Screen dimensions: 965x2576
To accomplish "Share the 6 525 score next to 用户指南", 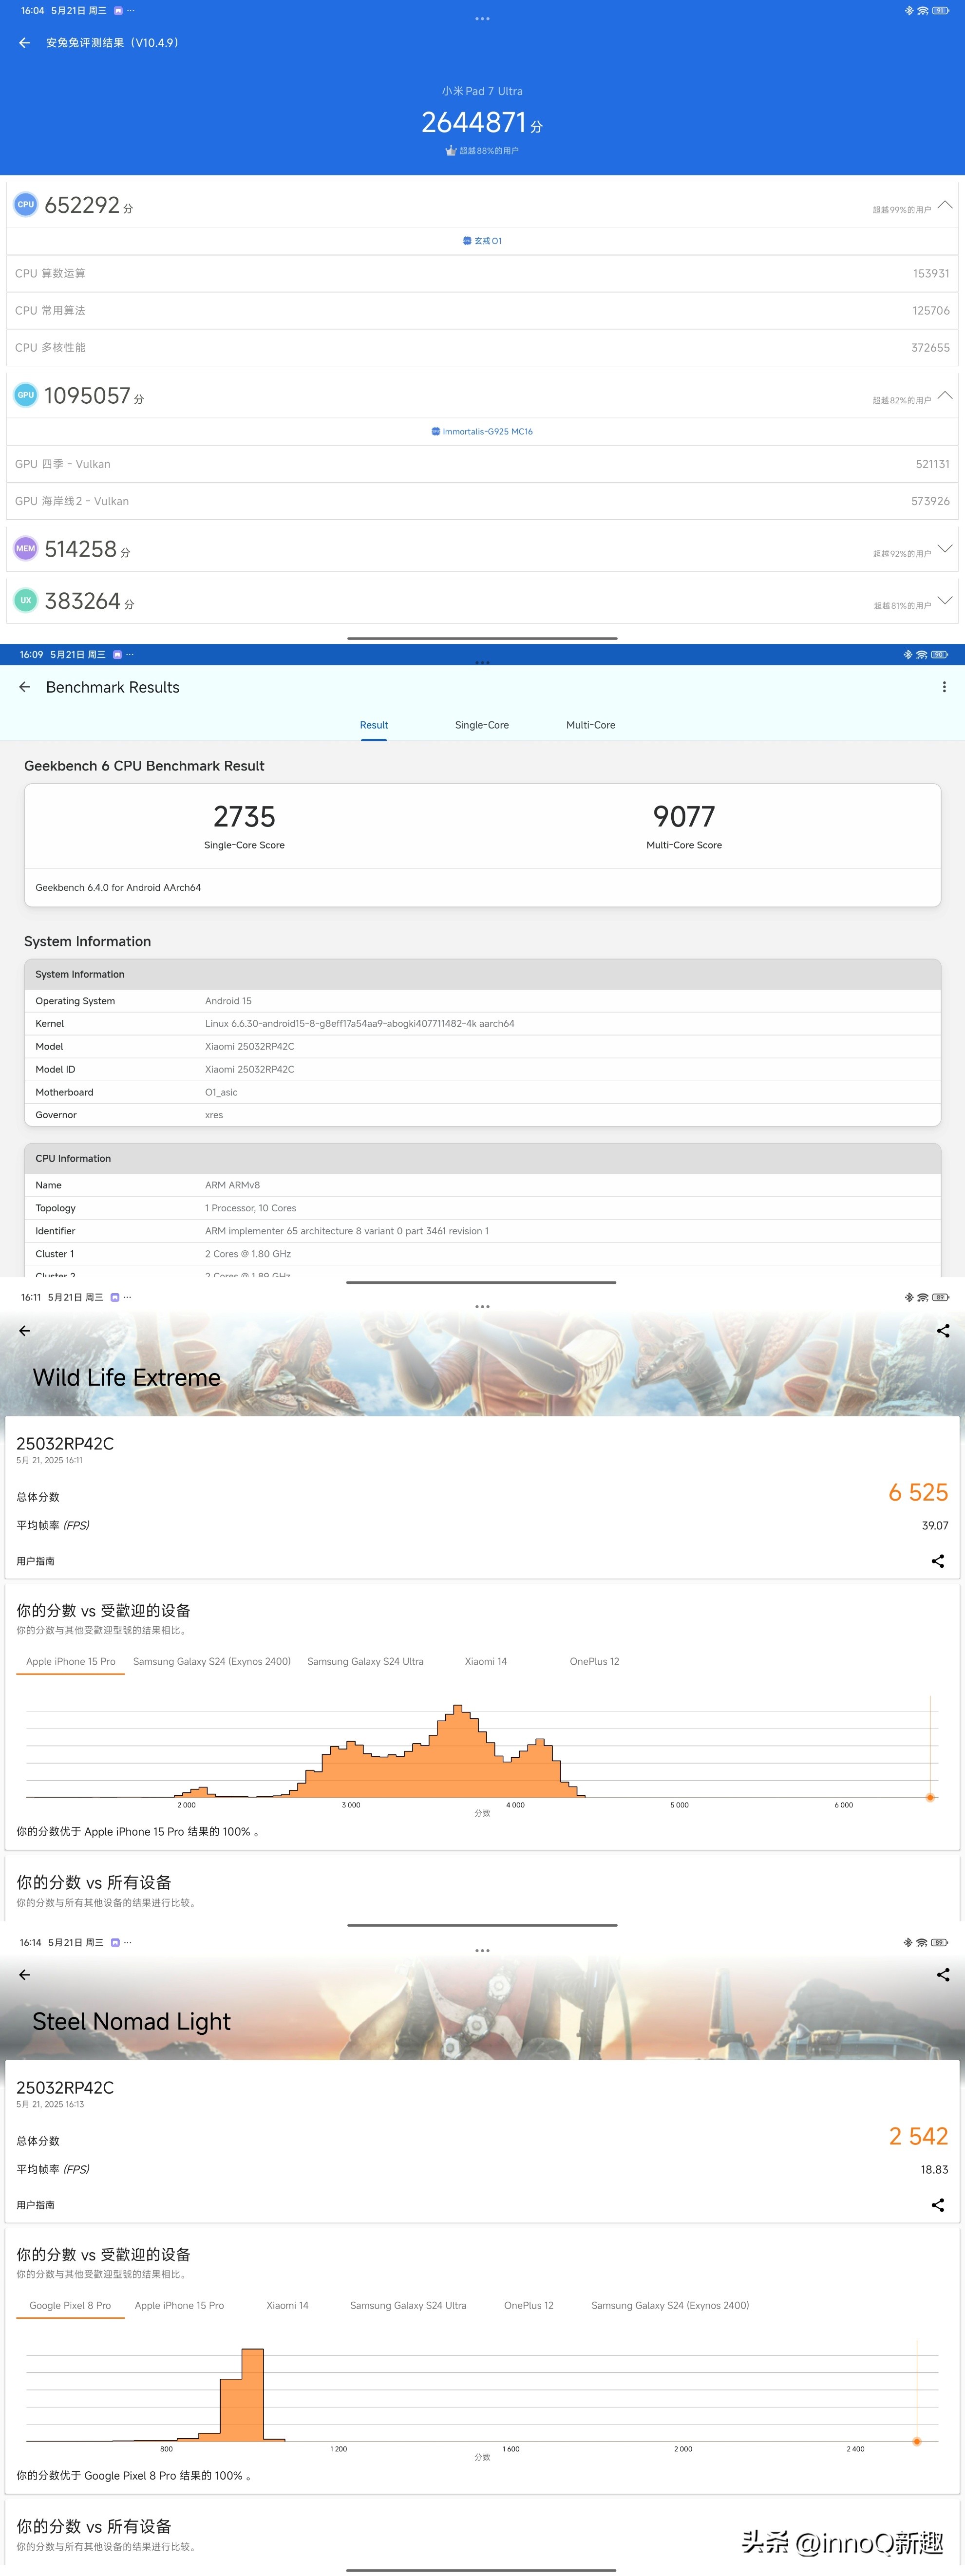I will point(937,1561).
